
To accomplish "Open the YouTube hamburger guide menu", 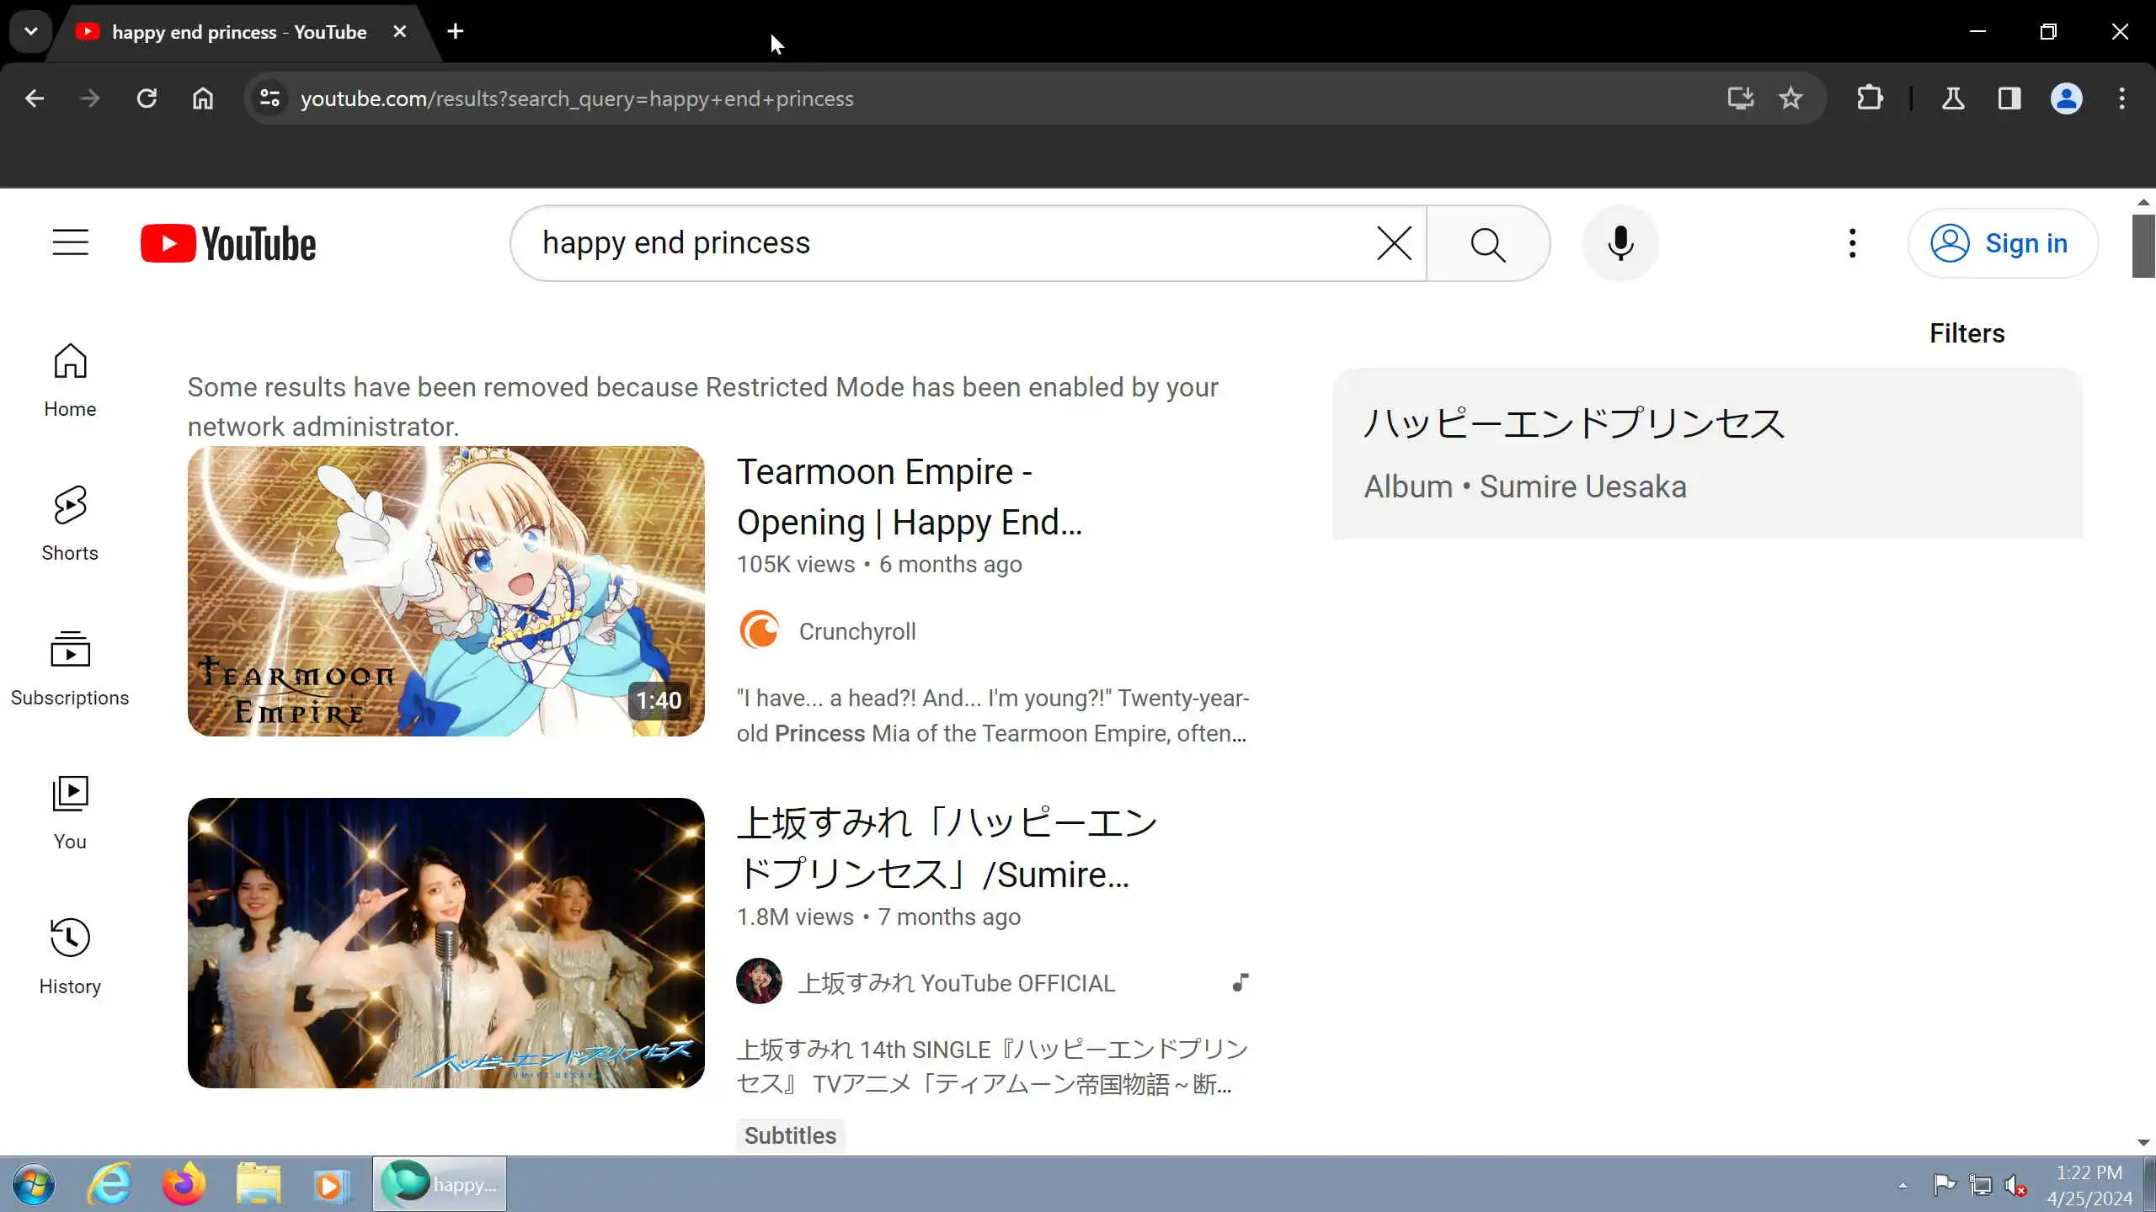I will coord(70,243).
